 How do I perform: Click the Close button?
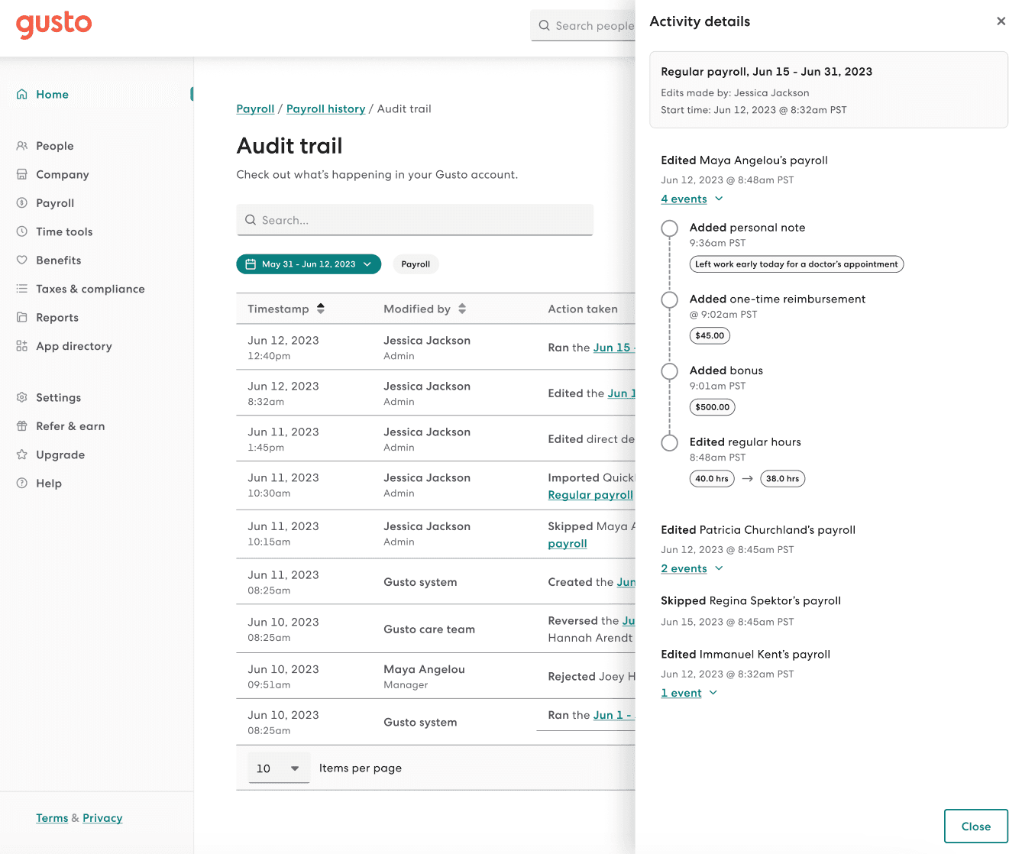975,827
